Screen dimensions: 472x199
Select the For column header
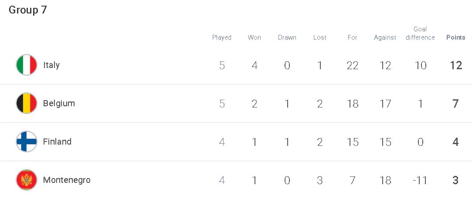pyautogui.click(x=352, y=37)
